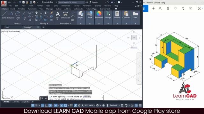Open the Groups panel button
Image resolution: width=204 pixels, height=114 pixels.
(x=108, y=15)
